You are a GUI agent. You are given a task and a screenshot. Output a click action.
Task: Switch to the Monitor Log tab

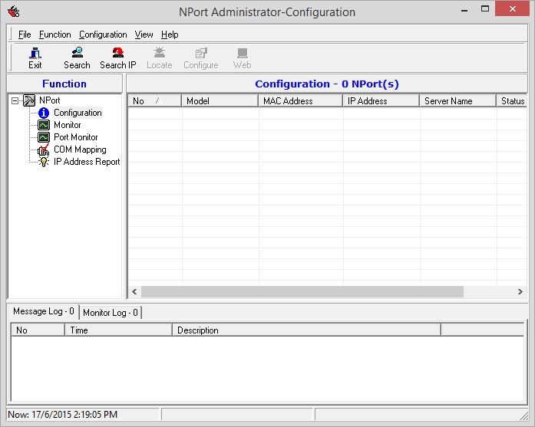(111, 313)
